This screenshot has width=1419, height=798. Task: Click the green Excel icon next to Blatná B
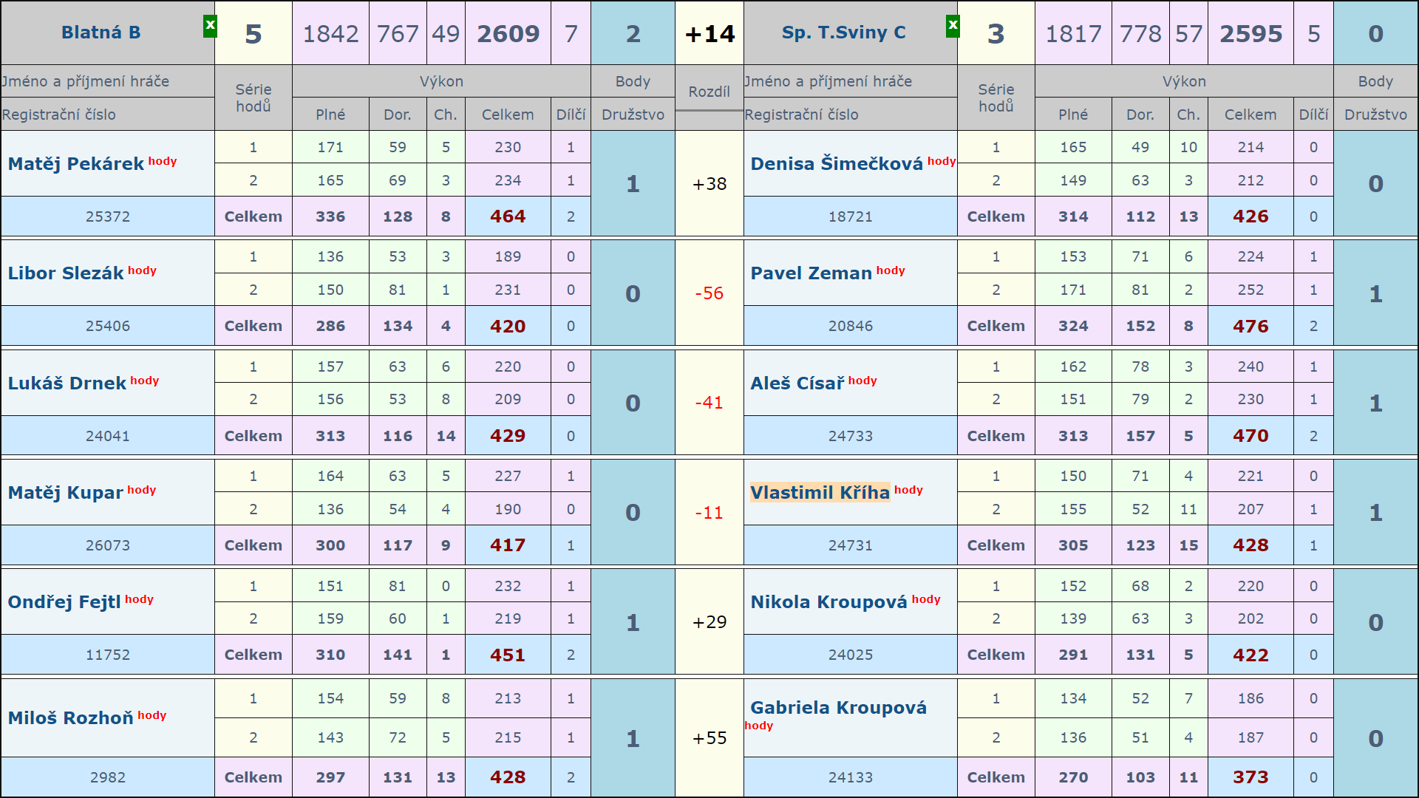coord(210,26)
